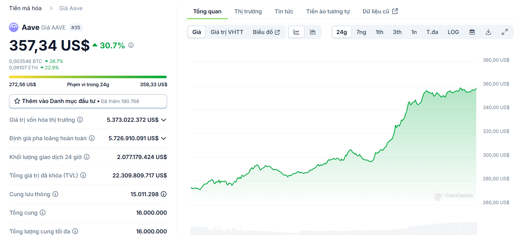The width and height of the screenshot is (516, 235).
Task: Open the price change info icon beside 30.7%
Action: tap(131, 45)
